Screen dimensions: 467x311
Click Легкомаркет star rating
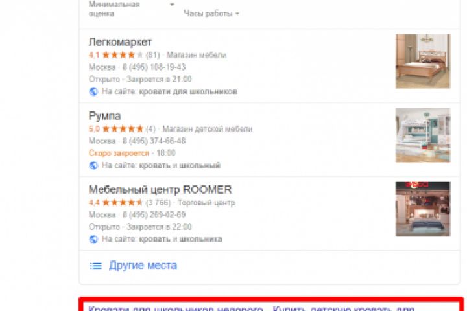point(123,55)
